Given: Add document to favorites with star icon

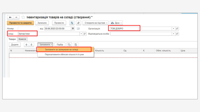Looking at the screenshot, I should [23, 17].
